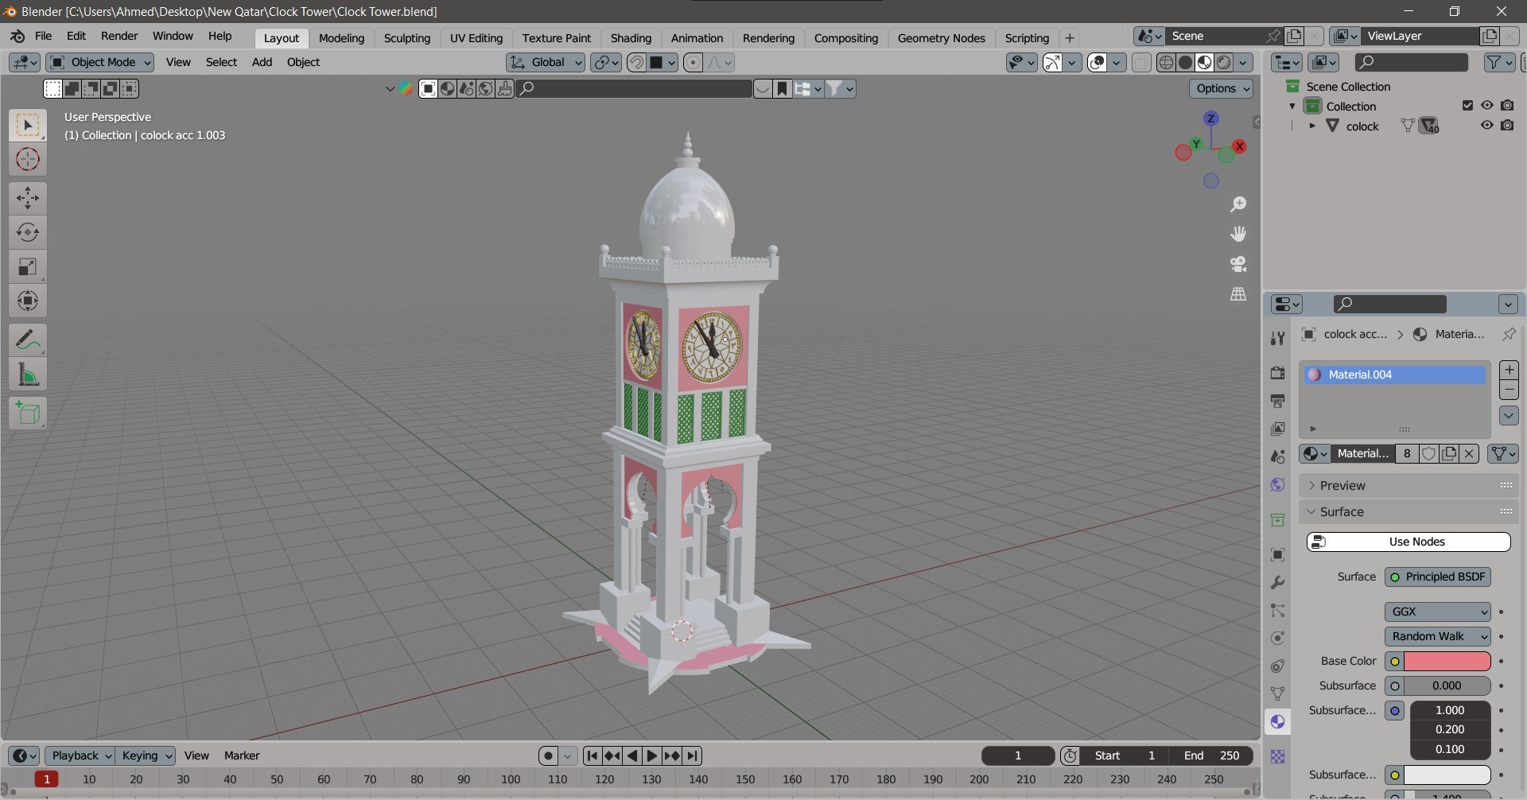Open Random Walk subsurface method dropdown
The image size is (1527, 800).
pyautogui.click(x=1437, y=636)
